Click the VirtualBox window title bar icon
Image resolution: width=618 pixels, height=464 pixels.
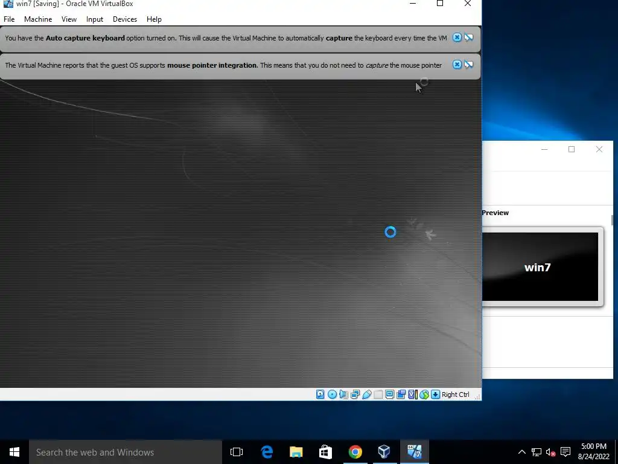8,4
